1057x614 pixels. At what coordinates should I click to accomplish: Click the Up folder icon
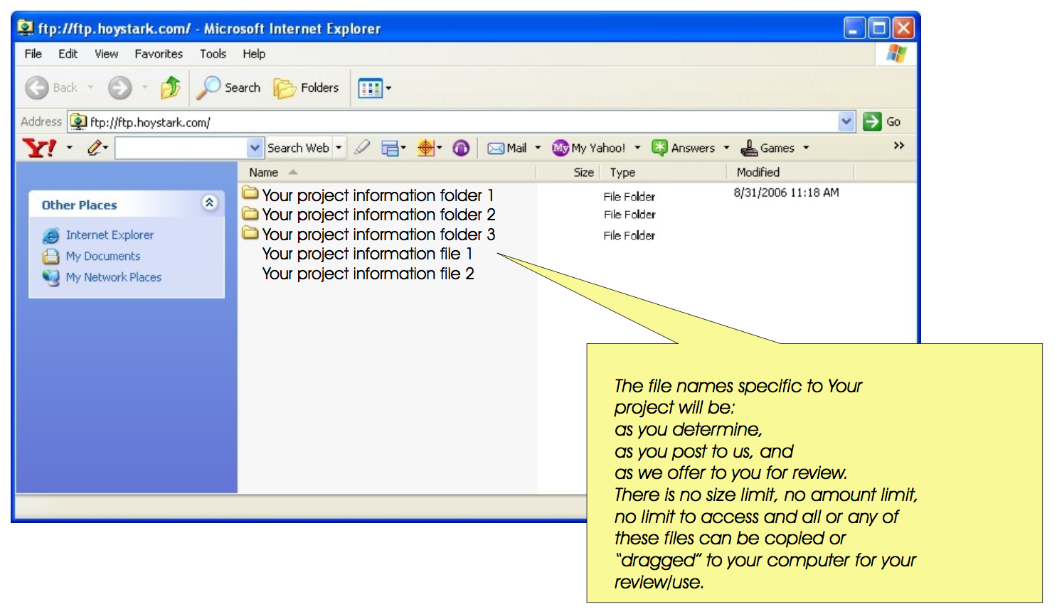[x=171, y=88]
